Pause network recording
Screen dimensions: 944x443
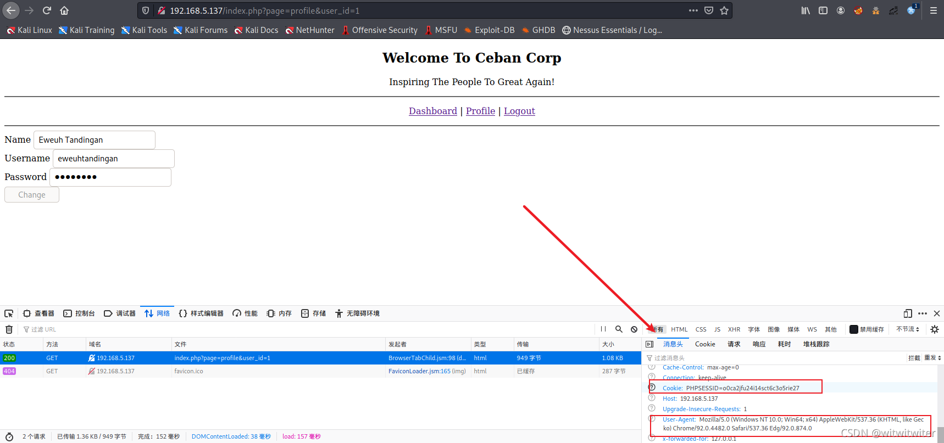click(x=603, y=329)
